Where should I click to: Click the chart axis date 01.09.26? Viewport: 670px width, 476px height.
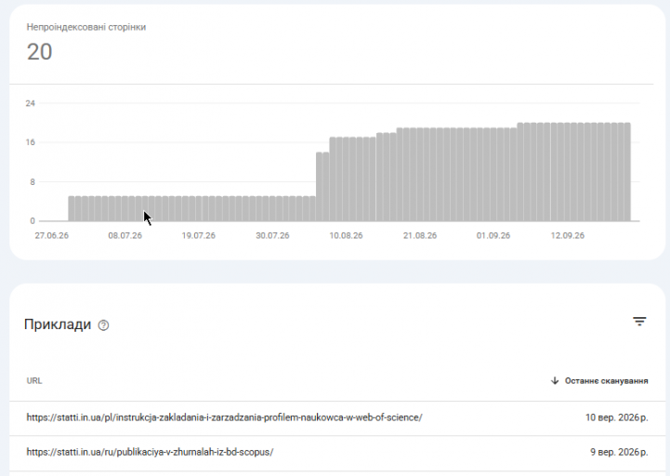pos(493,235)
